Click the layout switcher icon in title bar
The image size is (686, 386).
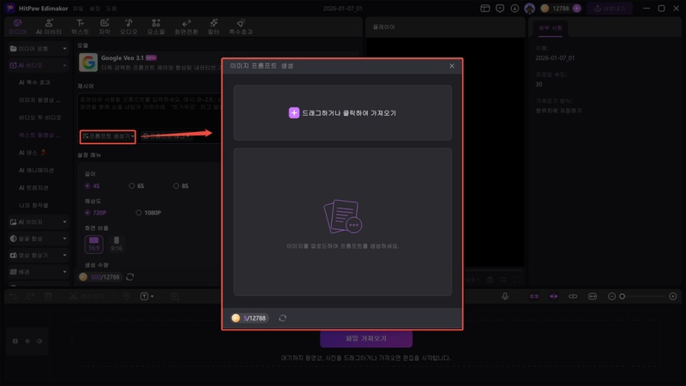[484, 9]
